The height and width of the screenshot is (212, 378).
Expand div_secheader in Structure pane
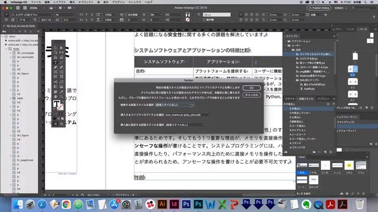tap(11, 57)
